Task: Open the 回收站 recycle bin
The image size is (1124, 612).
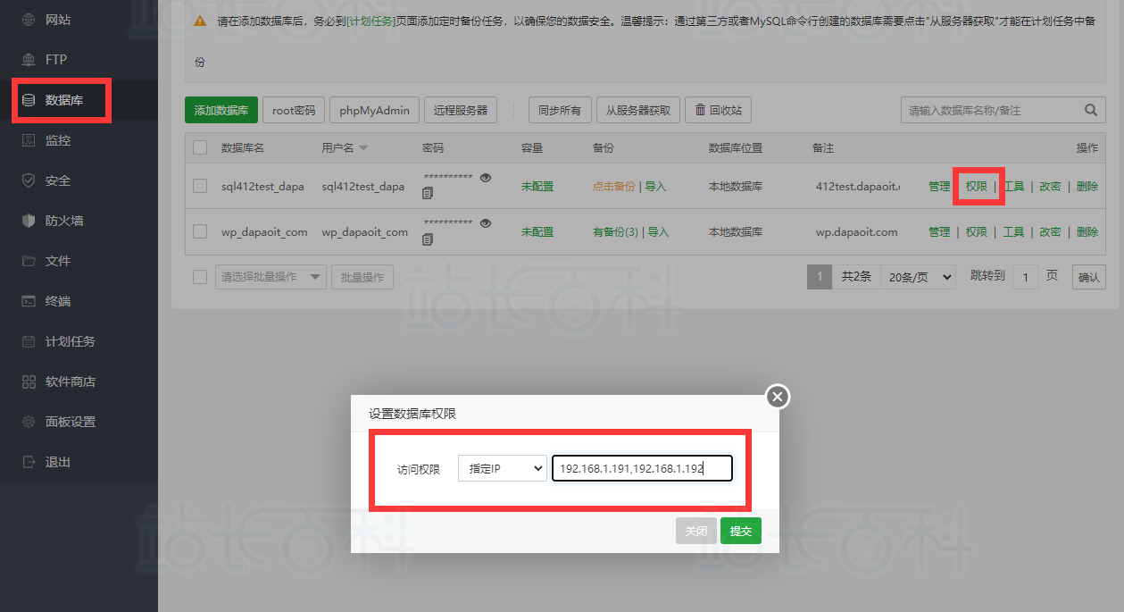Action: pyautogui.click(x=718, y=110)
